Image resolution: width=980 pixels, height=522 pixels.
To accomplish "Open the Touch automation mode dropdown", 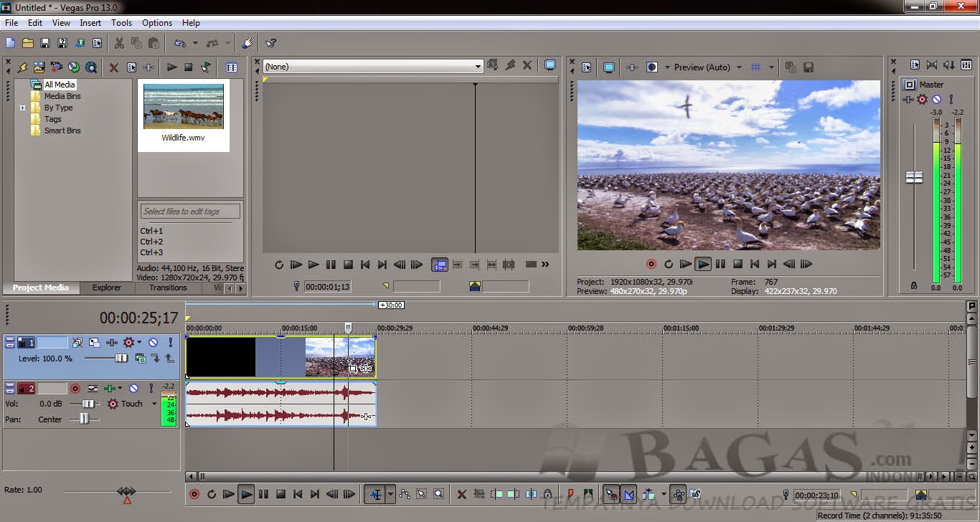I will click(154, 404).
